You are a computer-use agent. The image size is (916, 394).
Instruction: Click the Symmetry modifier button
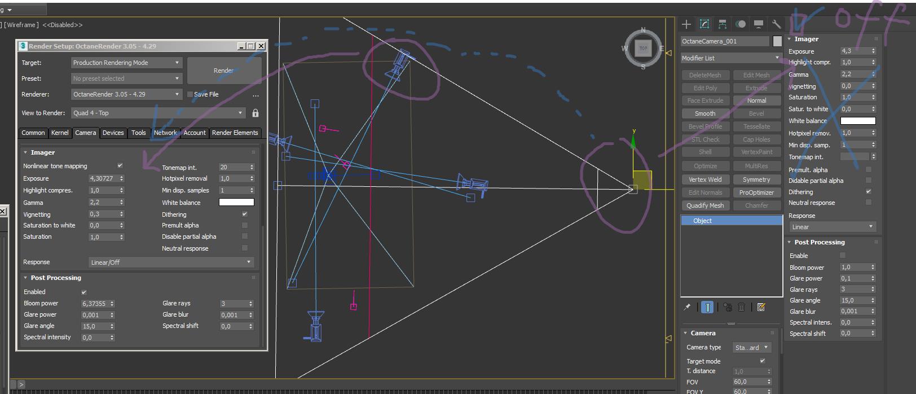tap(756, 180)
